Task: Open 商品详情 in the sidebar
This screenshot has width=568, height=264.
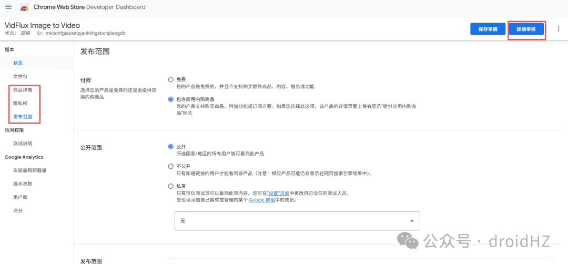Action: coord(23,90)
